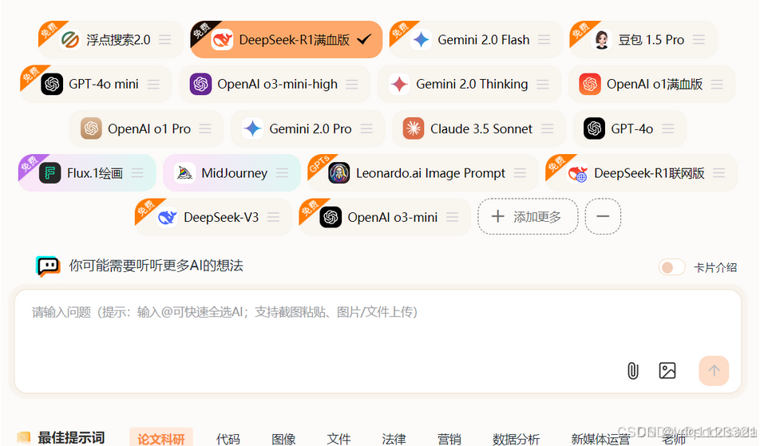The width and height of the screenshot is (760, 446).
Task: Click the Flux.1绘画 green F icon
Action: click(x=50, y=173)
